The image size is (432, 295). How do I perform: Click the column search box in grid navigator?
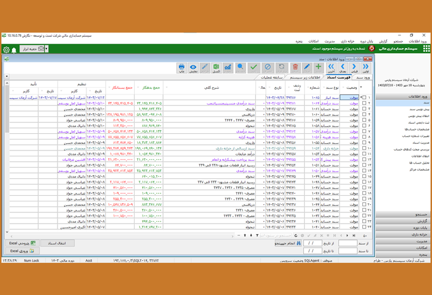click(x=276, y=235)
